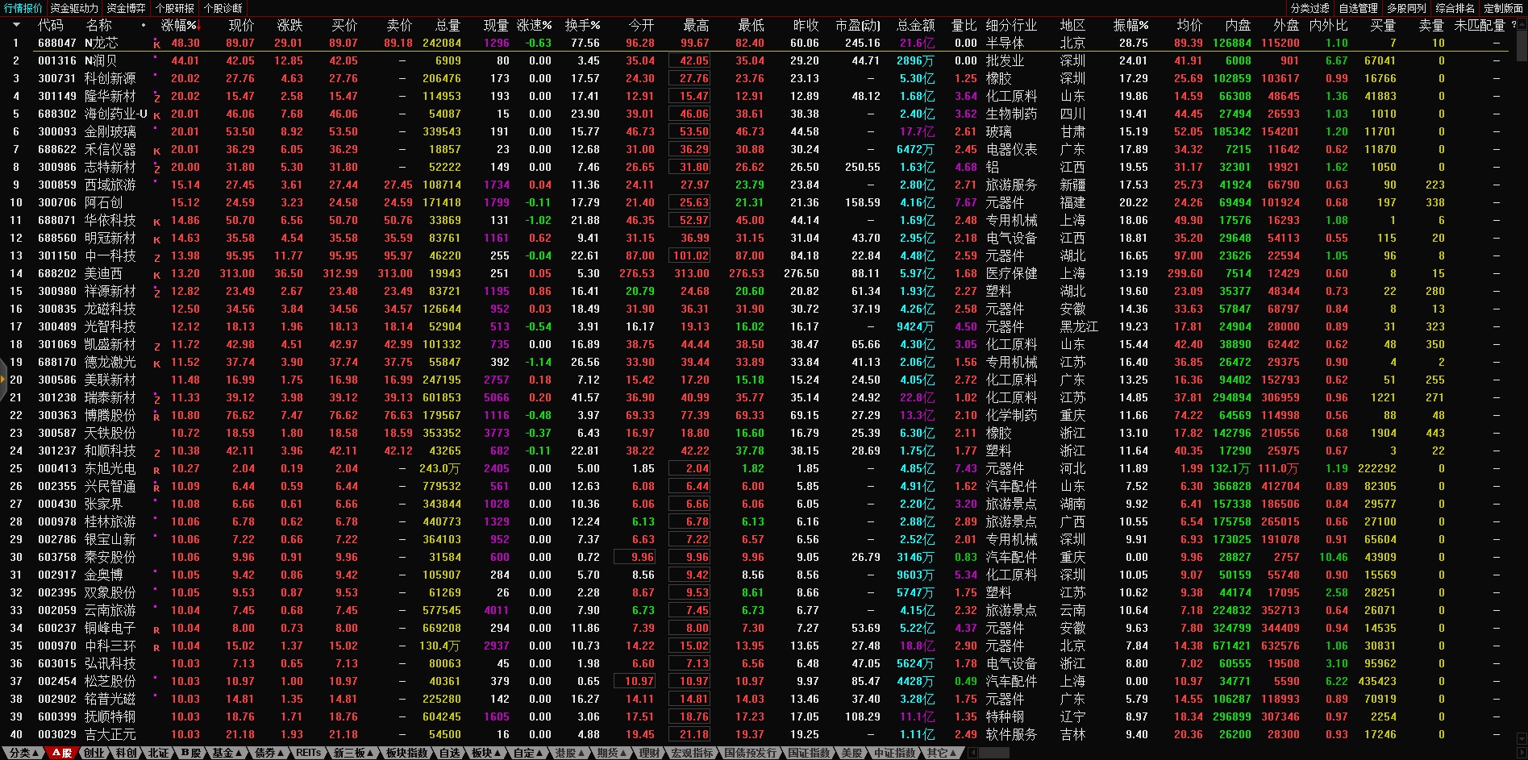Click the question mark icon after 未匹配量
The image size is (1528, 760).
(1513, 25)
